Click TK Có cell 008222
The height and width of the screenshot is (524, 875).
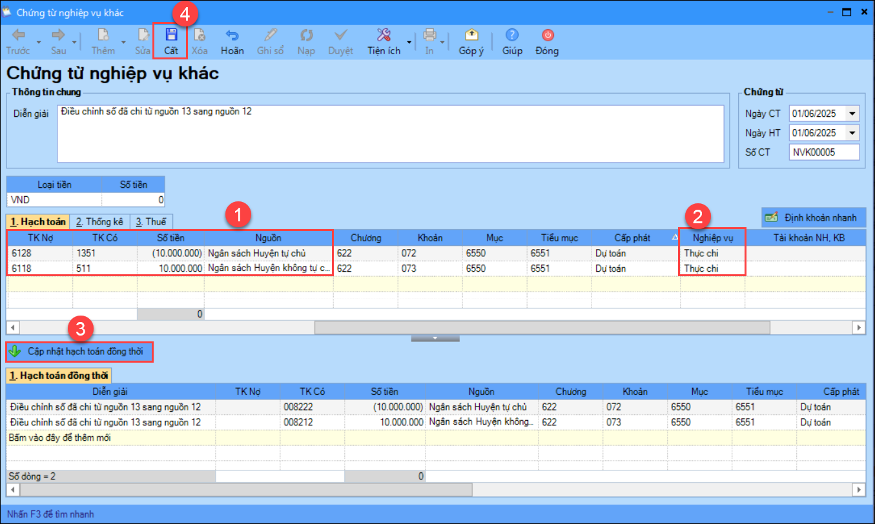point(313,407)
